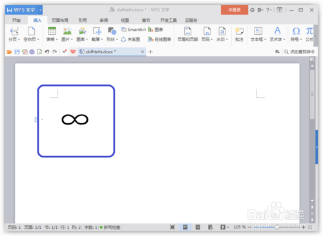Viewport: 323px width, 236px height.
Task: Click the online chart (在线图表) button
Action: click(x=160, y=39)
